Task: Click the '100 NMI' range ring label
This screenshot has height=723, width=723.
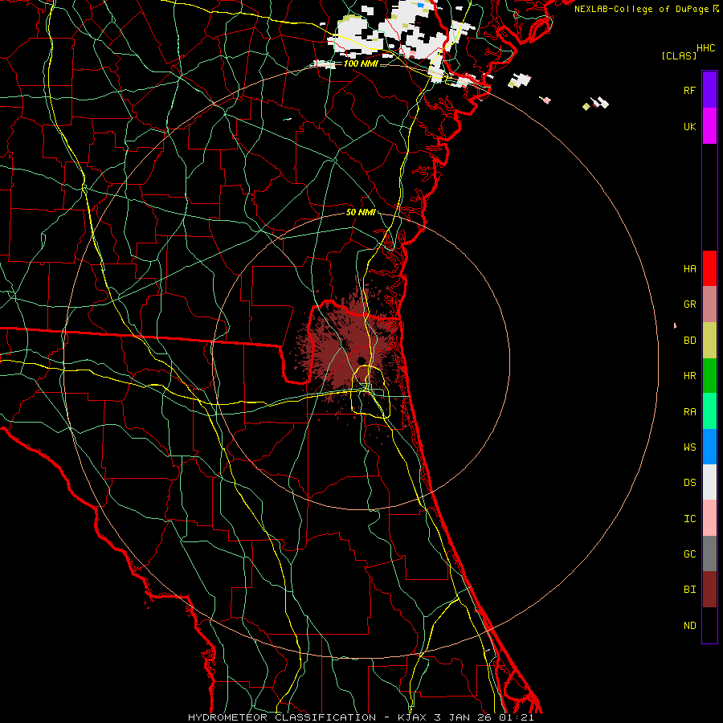Action: (x=361, y=63)
